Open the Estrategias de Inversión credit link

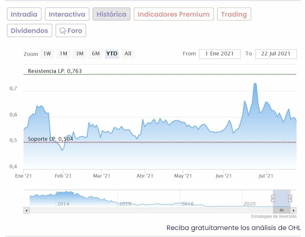pyautogui.click(x=274, y=216)
